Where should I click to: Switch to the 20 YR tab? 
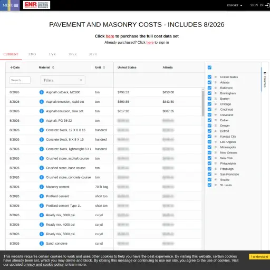pyautogui.click(x=93, y=54)
